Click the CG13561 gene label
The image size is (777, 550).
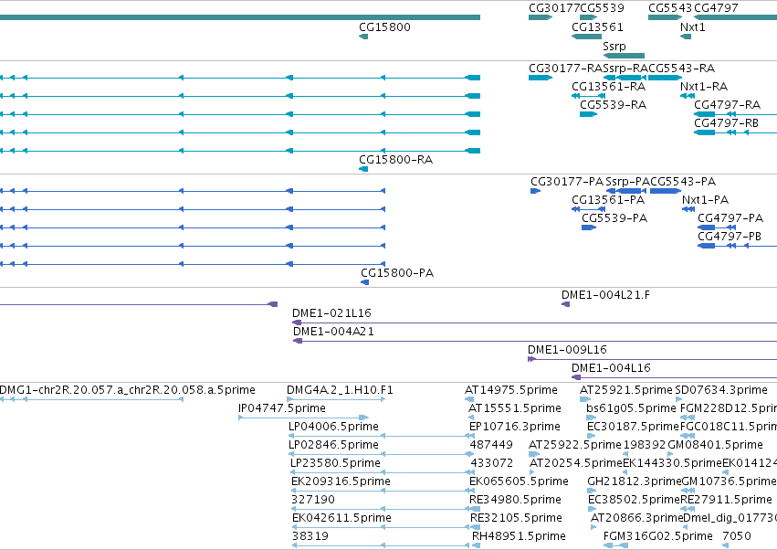(x=597, y=26)
